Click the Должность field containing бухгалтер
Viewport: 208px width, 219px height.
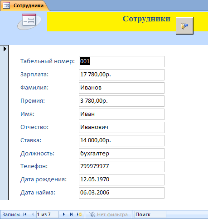pos(121,154)
